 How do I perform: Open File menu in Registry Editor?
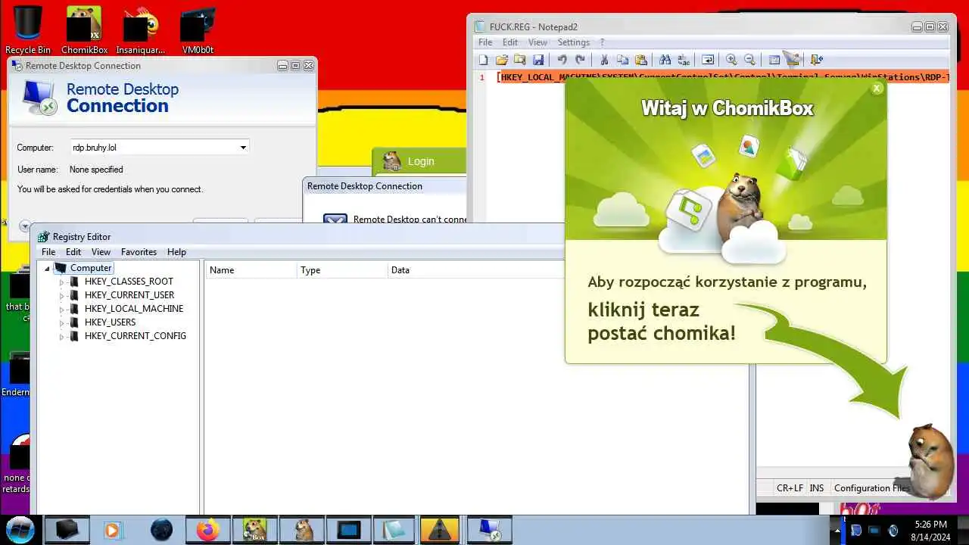point(48,252)
